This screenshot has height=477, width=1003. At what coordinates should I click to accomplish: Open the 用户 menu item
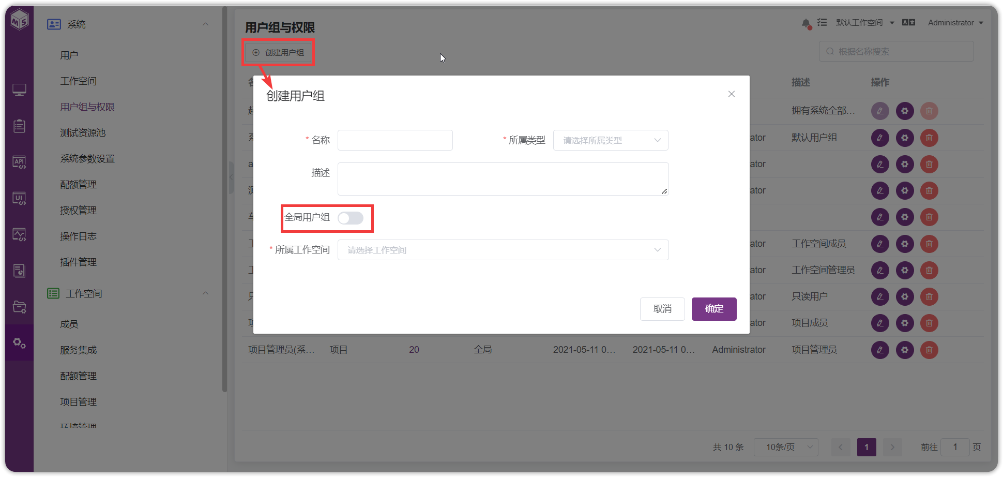(69, 55)
